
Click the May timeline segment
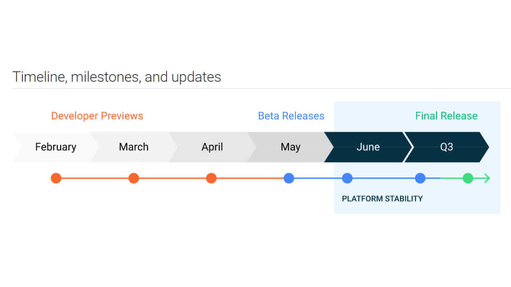point(290,147)
